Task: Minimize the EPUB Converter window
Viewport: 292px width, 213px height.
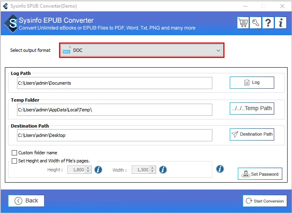Action: (x=245, y=6)
